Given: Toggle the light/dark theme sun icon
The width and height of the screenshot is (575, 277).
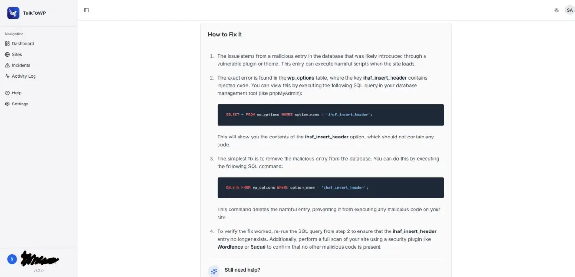Looking at the screenshot, I should (556, 10).
